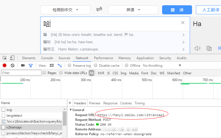The width and height of the screenshot is (221, 138).
Task: Open arrow for 哈密瓜 suggestion
Action: pos(183,49)
